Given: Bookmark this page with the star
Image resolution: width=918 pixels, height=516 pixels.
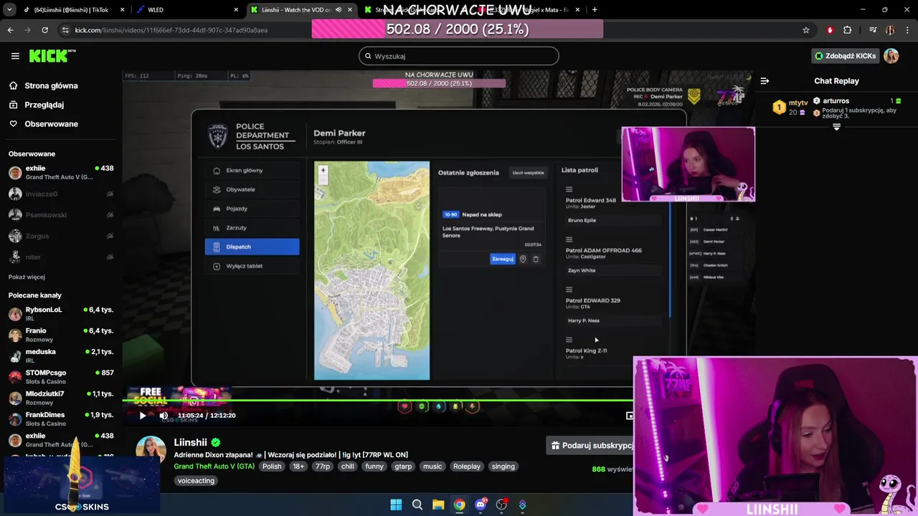Looking at the screenshot, I should (806, 30).
